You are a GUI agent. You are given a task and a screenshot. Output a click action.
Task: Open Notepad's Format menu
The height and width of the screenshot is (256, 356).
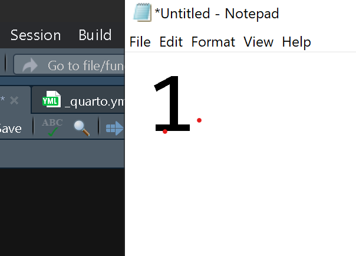click(213, 42)
